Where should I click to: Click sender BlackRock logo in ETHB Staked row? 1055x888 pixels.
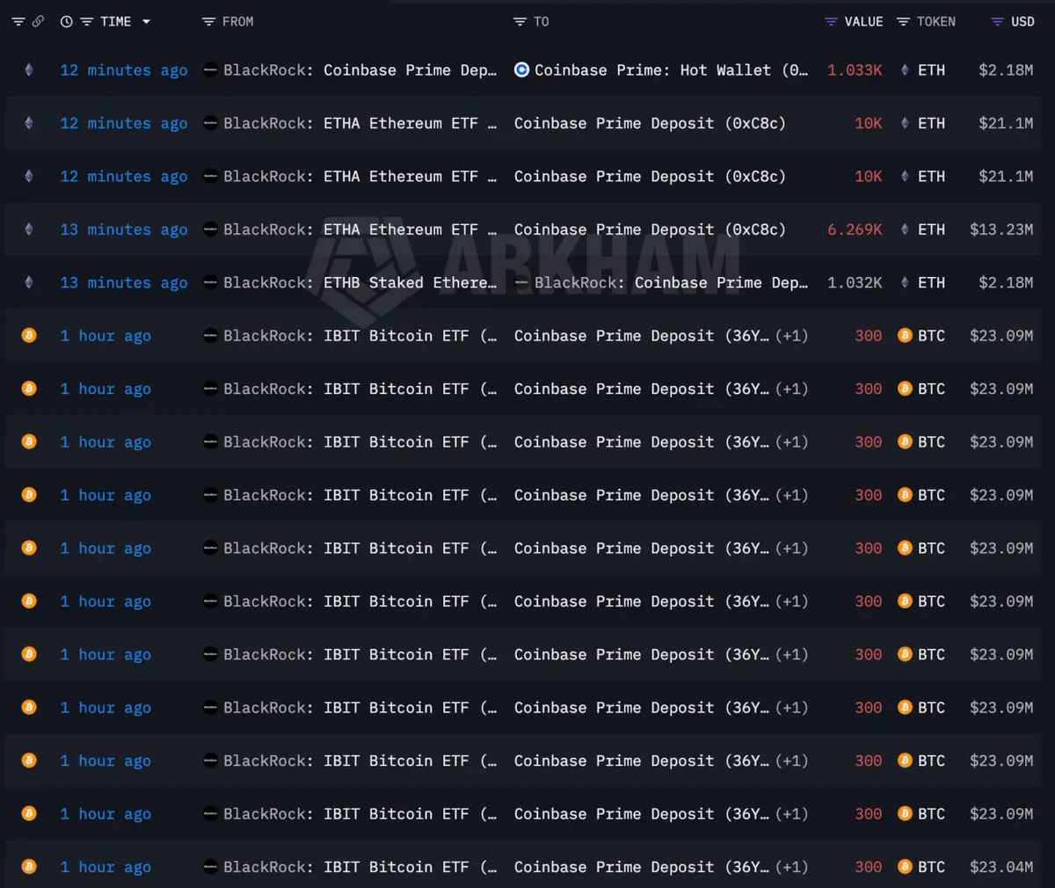(210, 282)
